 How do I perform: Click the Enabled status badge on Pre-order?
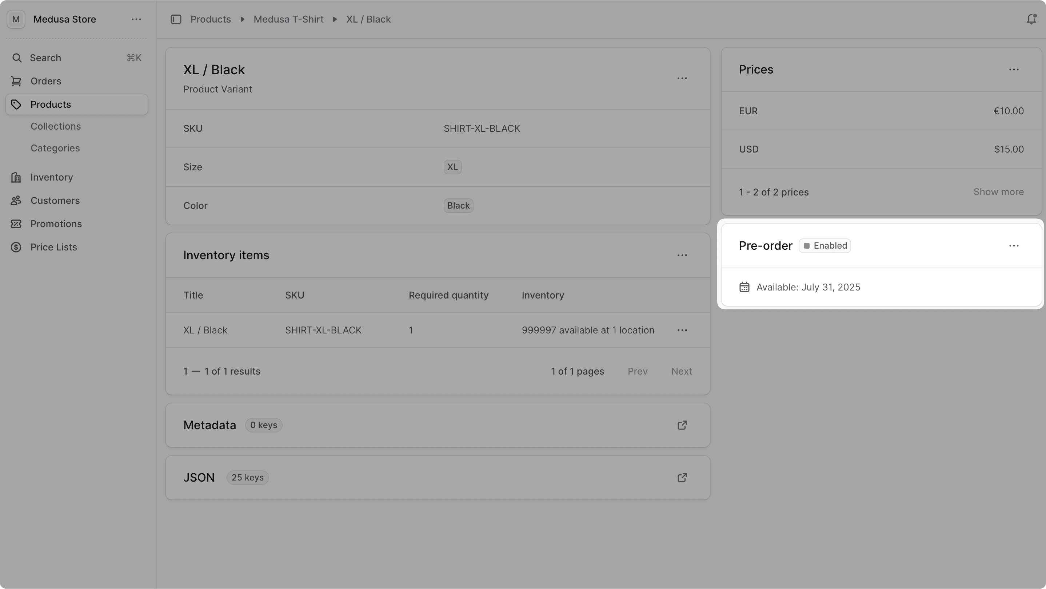click(824, 245)
